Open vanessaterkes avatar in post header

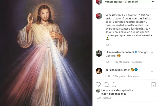(99, 2)
